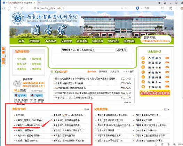Open the 恢复开馆通知及五一开馆安排 notice
This screenshot has width=183, height=146.
[69, 83]
